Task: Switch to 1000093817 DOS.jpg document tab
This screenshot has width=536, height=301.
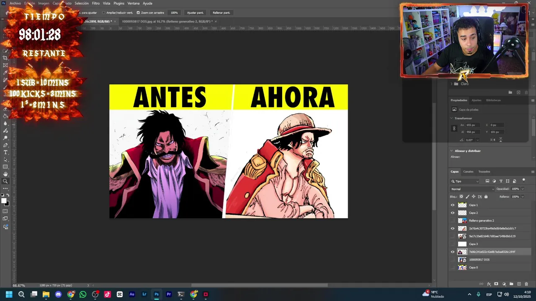Action: pyautogui.click(x=167, y=21)
